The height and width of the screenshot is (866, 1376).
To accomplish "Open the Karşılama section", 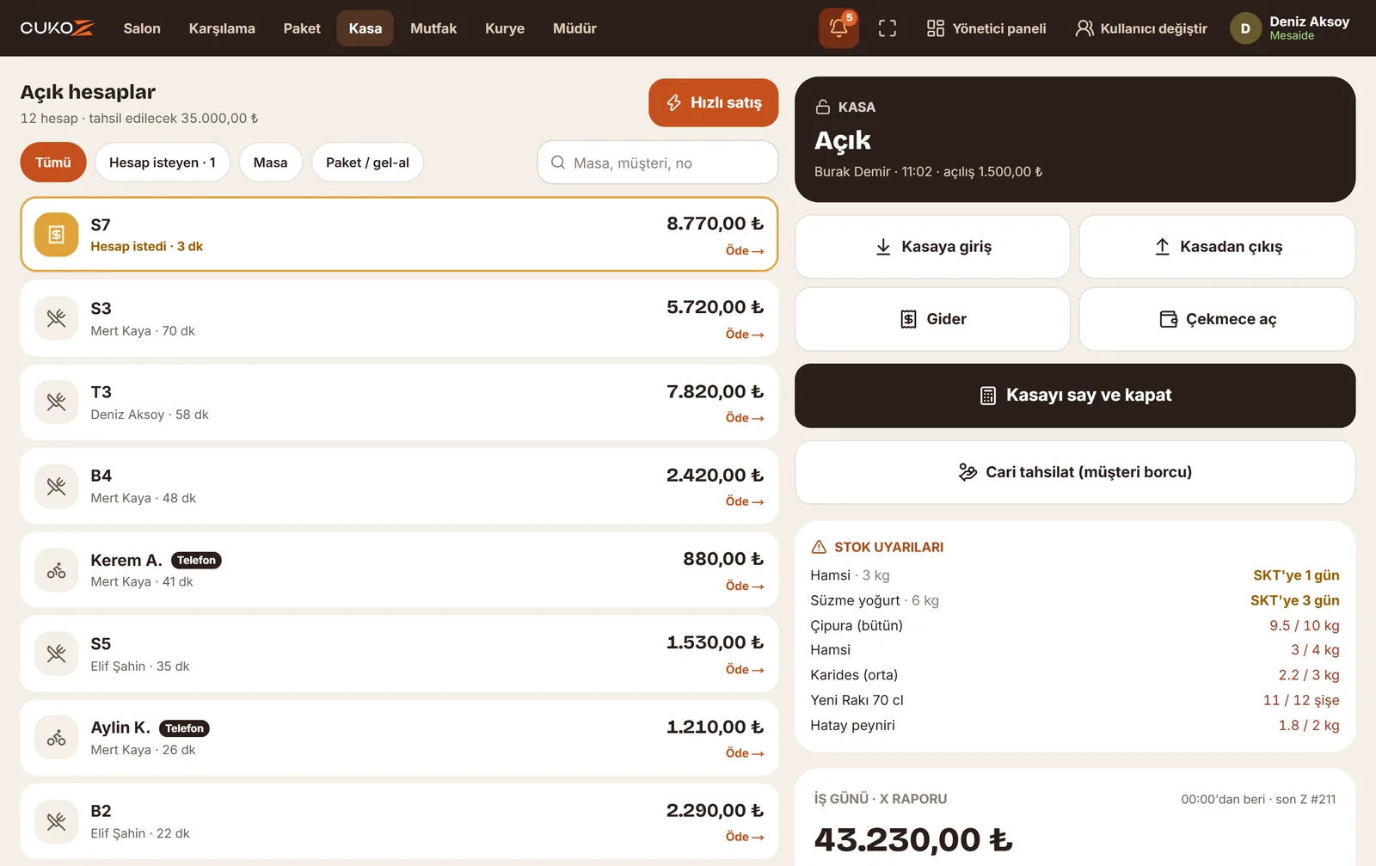I will point(222,28).
